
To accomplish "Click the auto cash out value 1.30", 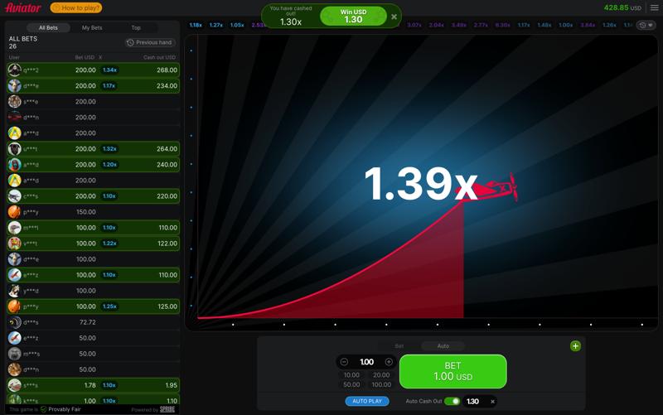I will 472,401.
